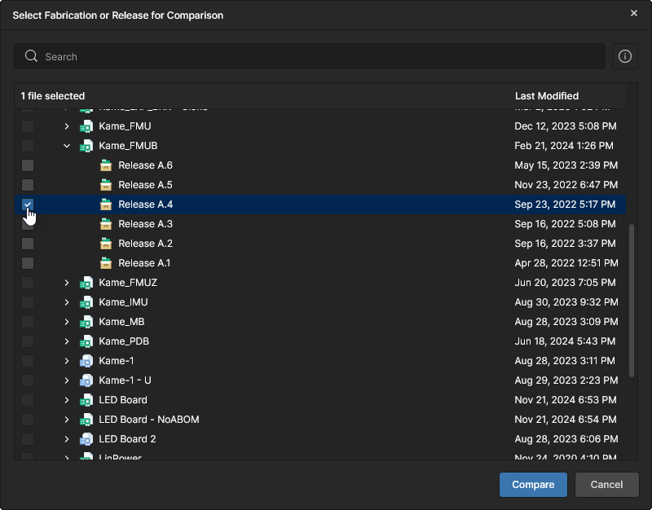Click the magnifier icon in search bar
The width and height of the screenshot is (652, 510).
(31, 56)
